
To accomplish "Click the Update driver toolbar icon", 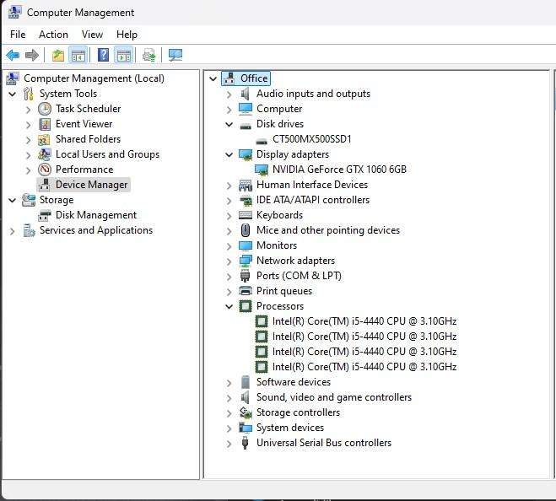I will click(x=149, y=55).
